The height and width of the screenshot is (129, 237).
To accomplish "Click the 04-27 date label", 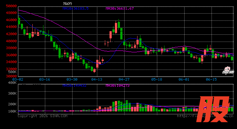I will (124, 79).
